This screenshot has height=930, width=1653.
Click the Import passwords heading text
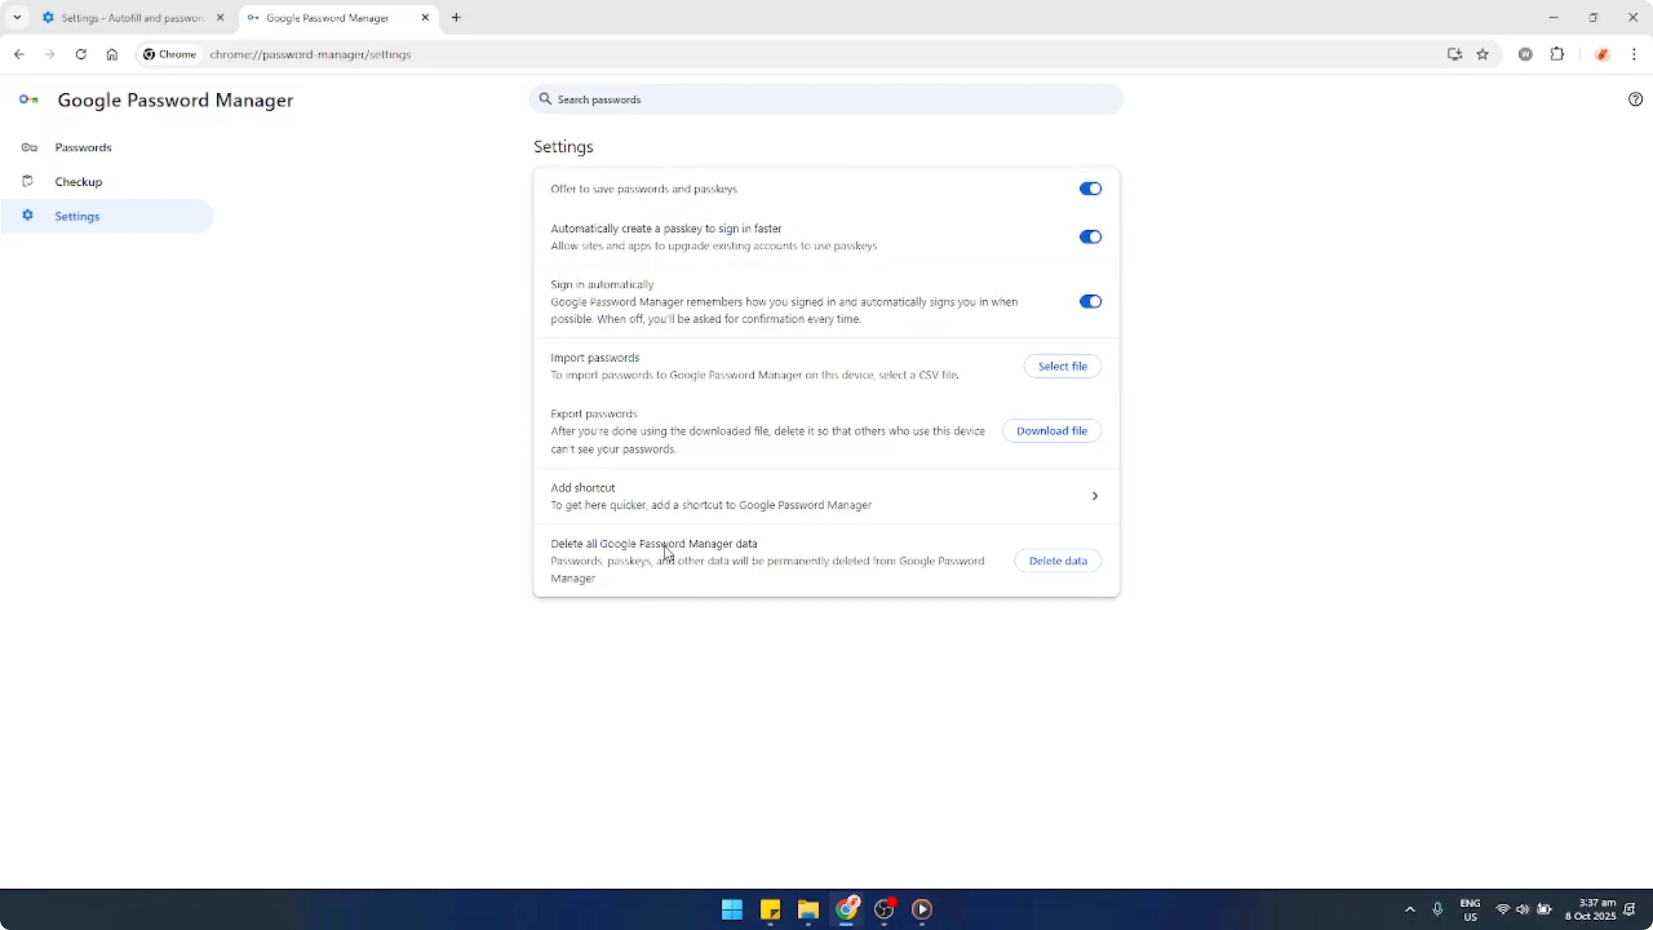pyautogui.click(x=595, y=358)
